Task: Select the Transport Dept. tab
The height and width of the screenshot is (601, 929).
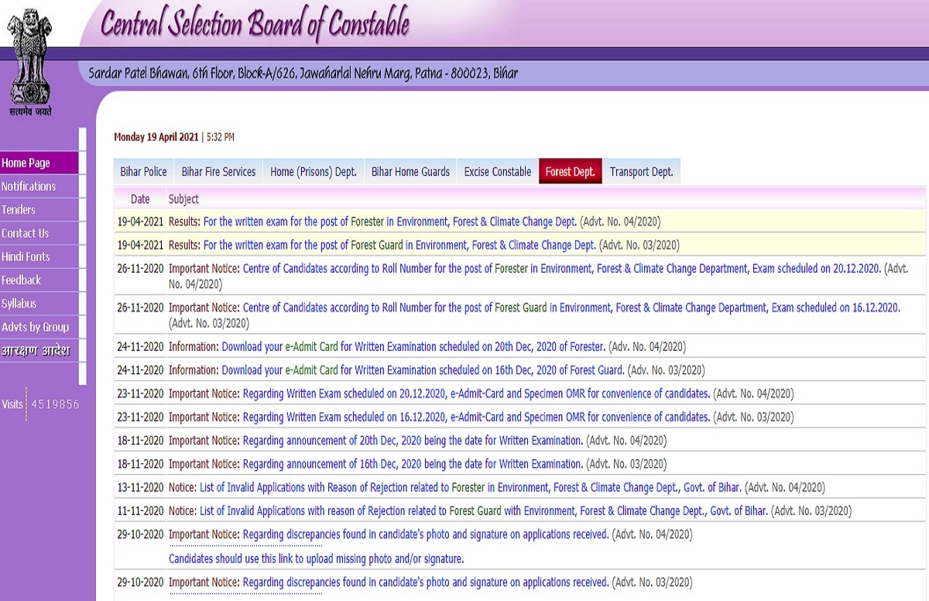Action: tap(641, 172)
